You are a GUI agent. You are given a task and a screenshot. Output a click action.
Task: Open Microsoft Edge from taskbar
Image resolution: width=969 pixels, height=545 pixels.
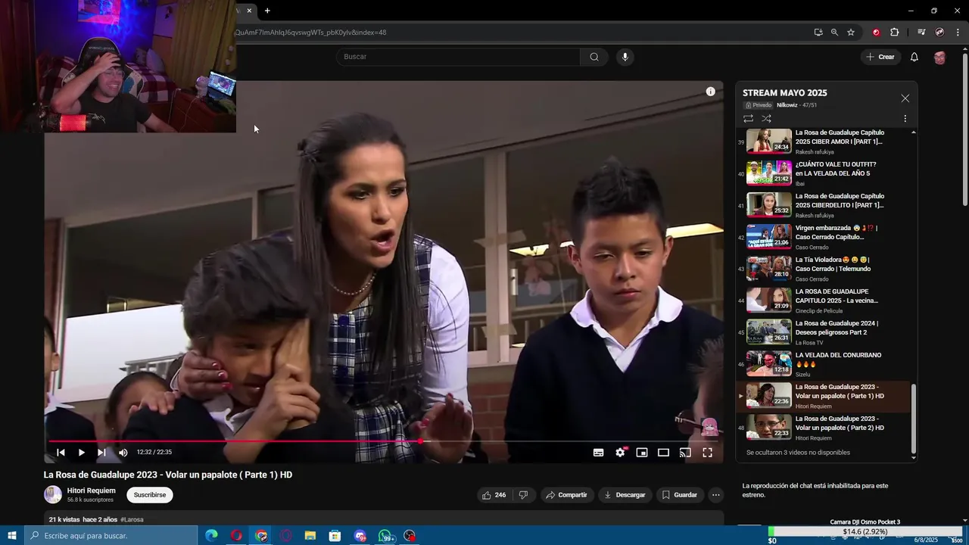click(x=211, y=536)
